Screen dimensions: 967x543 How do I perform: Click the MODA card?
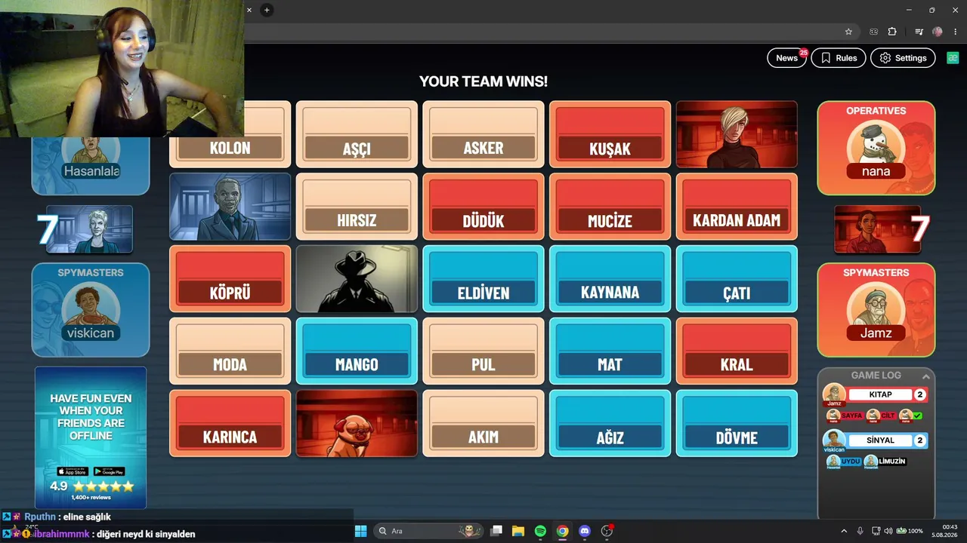point(230,351)
